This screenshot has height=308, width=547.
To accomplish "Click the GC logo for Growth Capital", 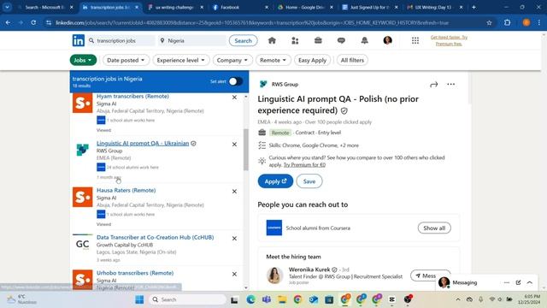I will pyautogui.click(x=83, y=244).
